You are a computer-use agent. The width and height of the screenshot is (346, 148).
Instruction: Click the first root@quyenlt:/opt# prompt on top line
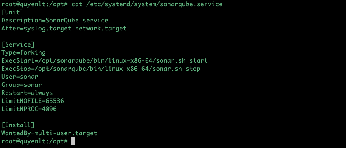click(x=35, y=4)
